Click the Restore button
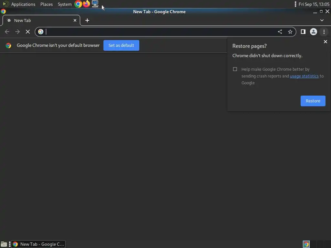Image resolution: width=331 pixels, height=248 pixels. [313, 101]
